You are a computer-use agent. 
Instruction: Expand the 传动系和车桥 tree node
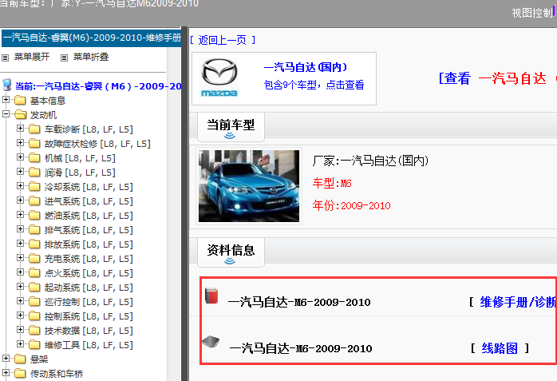click(x=6, y=372)
